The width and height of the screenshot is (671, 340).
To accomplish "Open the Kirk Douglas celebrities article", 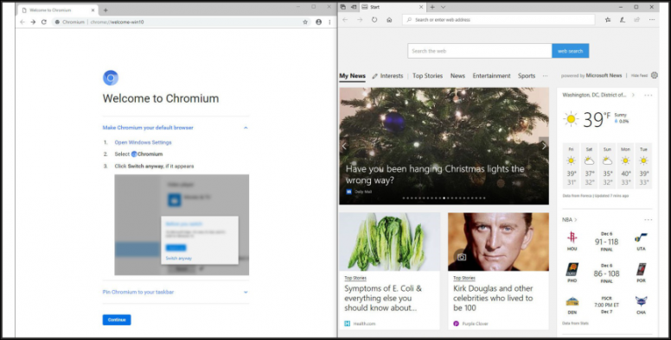I will tap(493, 298).
